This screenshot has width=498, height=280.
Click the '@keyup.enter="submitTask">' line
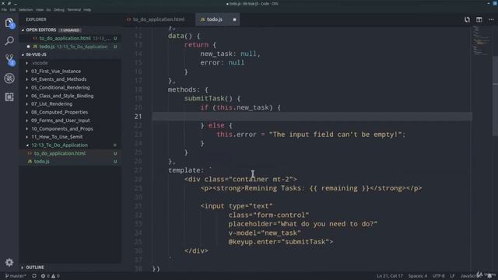point(281,242)
